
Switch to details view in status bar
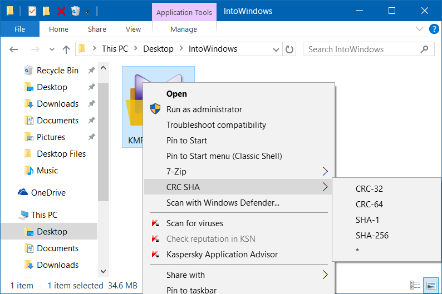[415, 285]
